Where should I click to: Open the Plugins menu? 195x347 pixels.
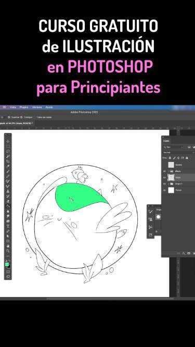point(24,107)
